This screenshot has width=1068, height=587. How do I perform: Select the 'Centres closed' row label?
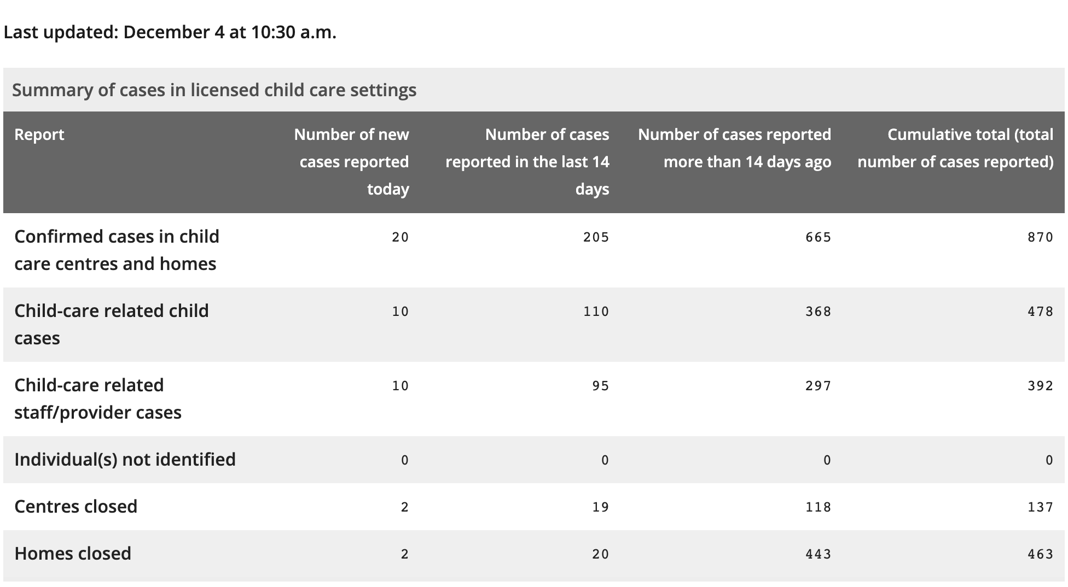76,507
